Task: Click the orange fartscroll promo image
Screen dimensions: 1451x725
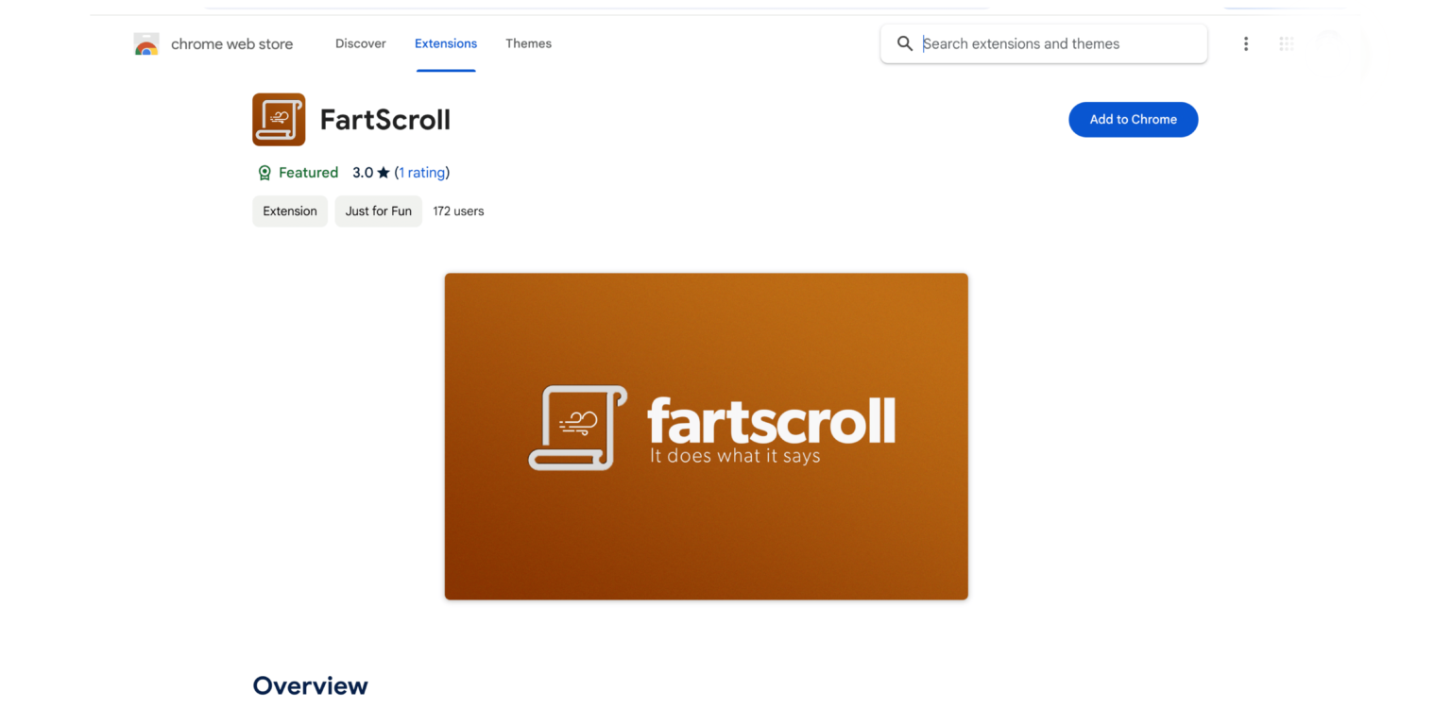Action: 706,436
